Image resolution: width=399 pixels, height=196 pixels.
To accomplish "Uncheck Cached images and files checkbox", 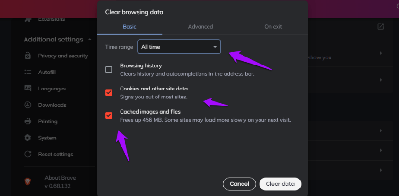I will (109, 115).
